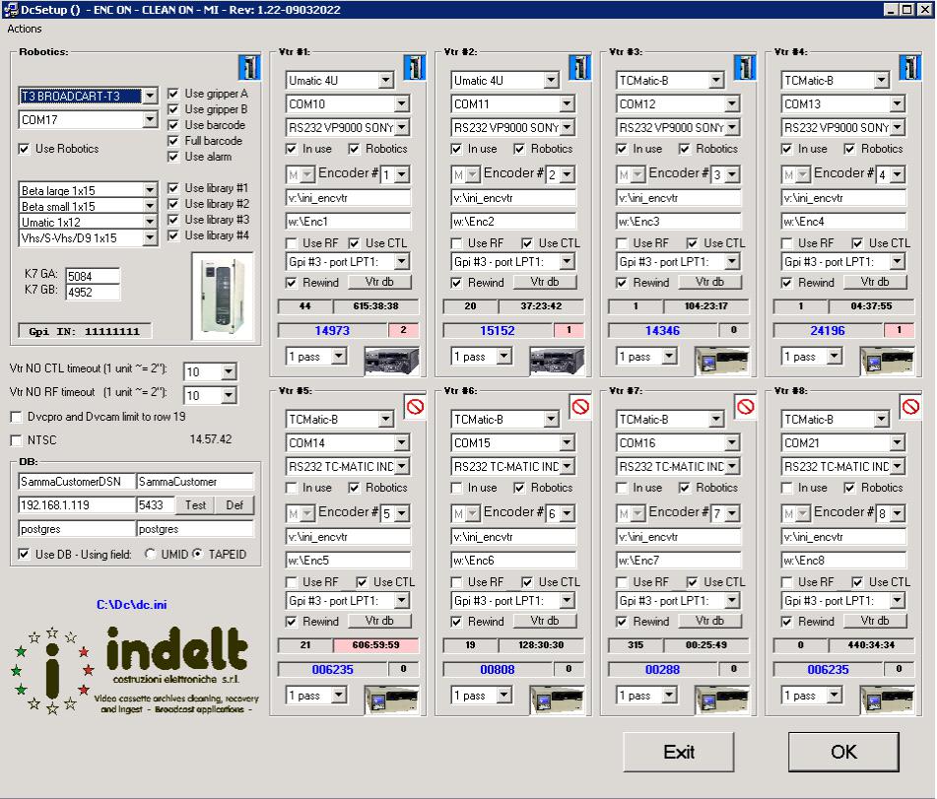Open Vtr NO RF timeout dropdown
This screenshot has height=799, width=937.
click(229, 395)
